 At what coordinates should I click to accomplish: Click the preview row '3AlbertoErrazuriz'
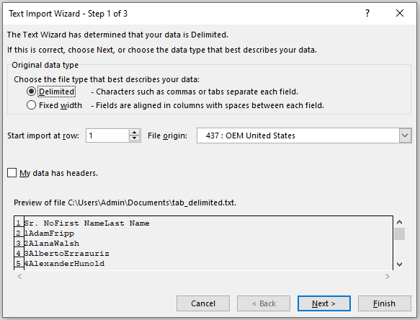tap(67, 254)
